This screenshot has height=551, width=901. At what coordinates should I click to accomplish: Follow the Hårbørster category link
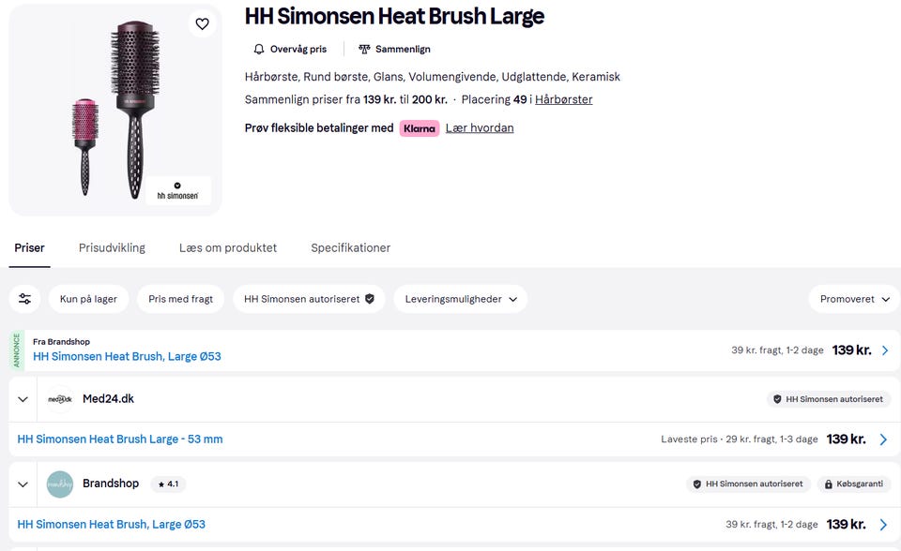(x=563, y=99)
